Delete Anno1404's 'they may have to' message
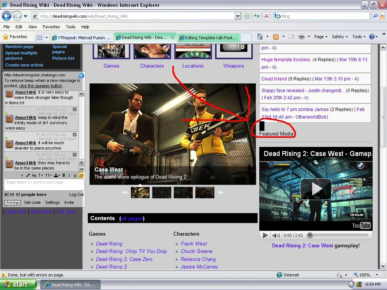The height and width of the screenshot is (290, 387). tap(74, 154)
